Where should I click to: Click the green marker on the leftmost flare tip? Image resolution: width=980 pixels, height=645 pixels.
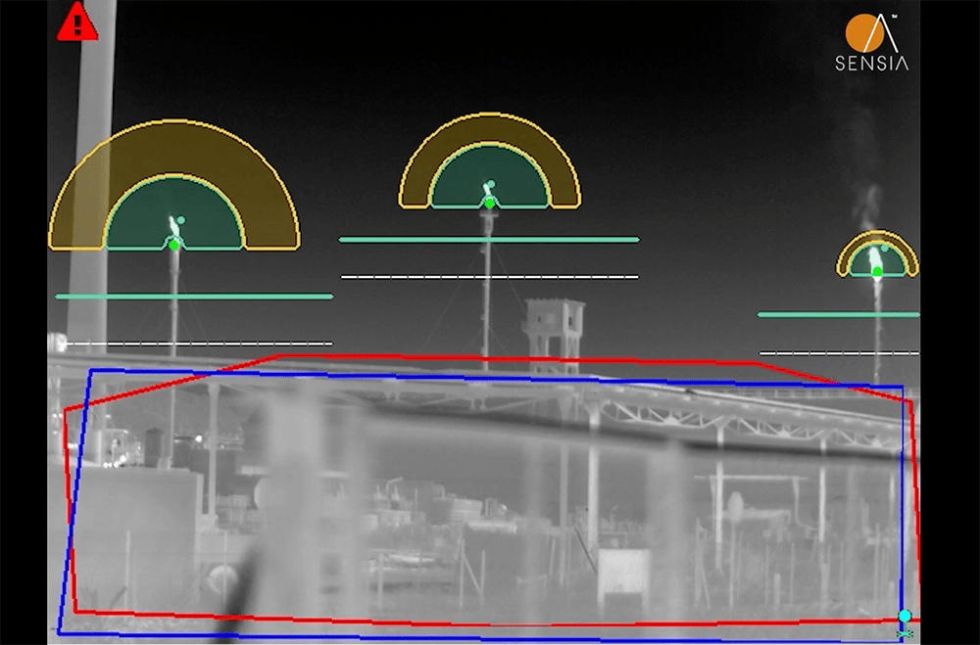[173, 245]
